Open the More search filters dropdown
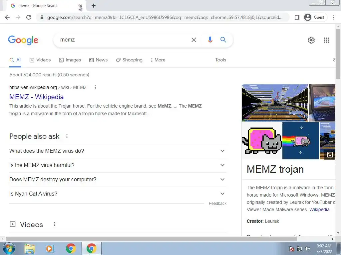 158,60
